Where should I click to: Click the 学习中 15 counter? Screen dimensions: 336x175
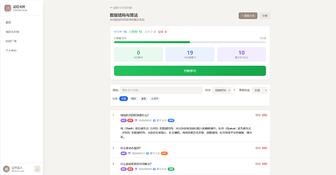coord(120,32)
